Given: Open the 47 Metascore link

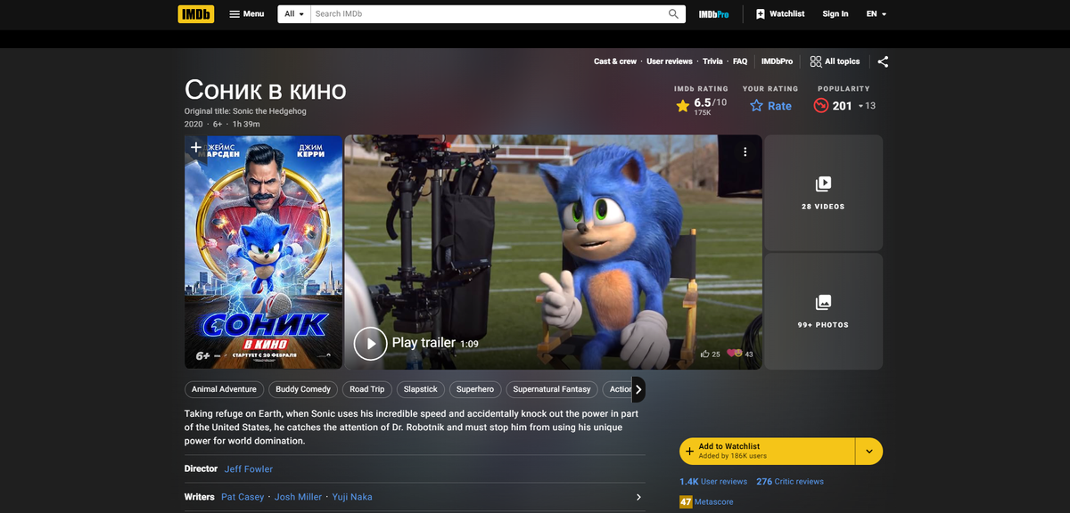Looking at the screenshot, I should (706, 502).
